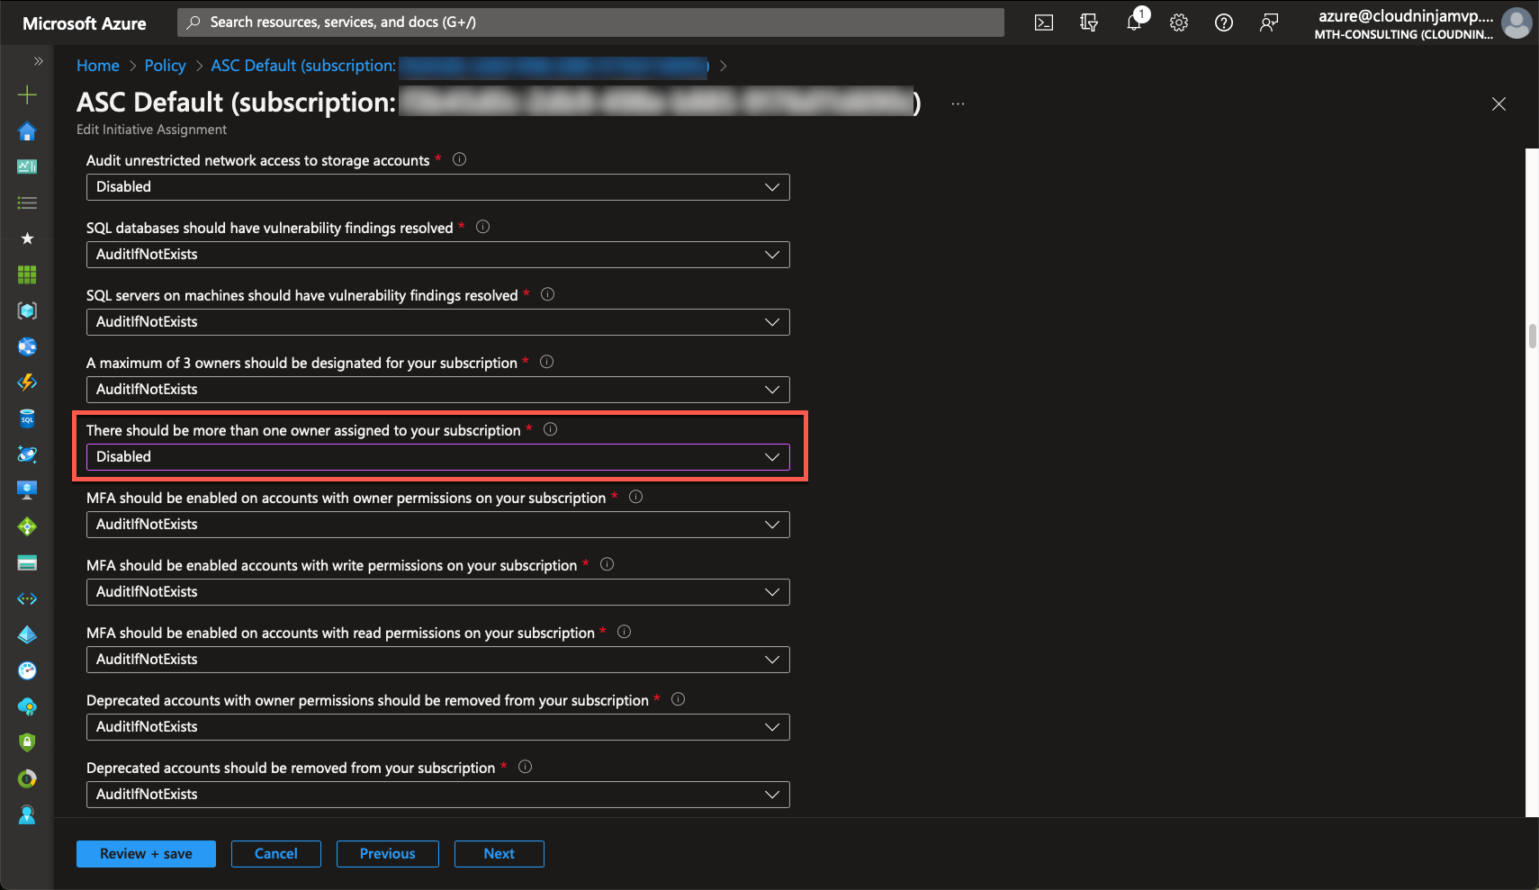Image resolution: width=1539 pixels, height=890 pixels.
Task: Open Deprecated accounts should be removed dropdown
Action: click(438, 795)
